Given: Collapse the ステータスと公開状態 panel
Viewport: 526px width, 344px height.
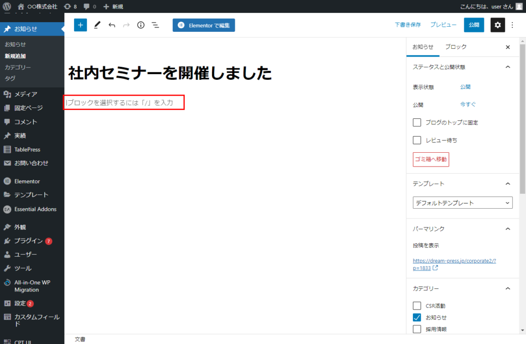Looking at the screenshot, I should point(508,67).
